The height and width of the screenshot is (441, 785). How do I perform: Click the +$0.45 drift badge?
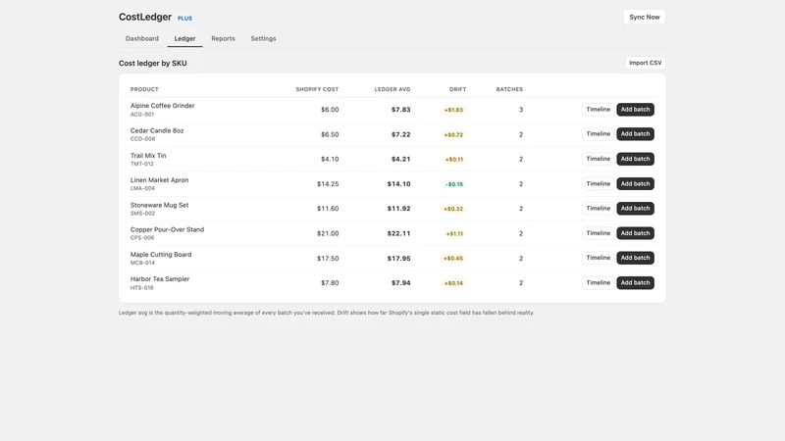click(453, 259)
